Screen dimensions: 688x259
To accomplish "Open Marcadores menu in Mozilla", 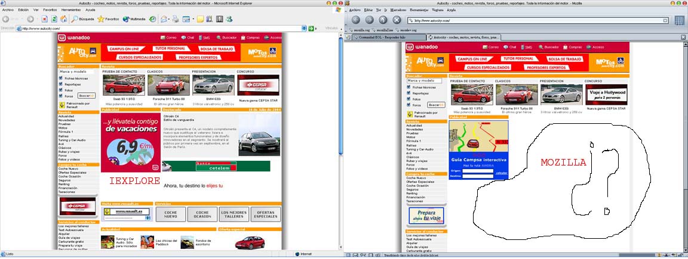I will pyautogui.click(x=398, y=10).
